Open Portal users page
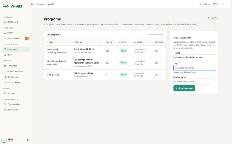Image resolution: width=232 pixels, height=144 pixels. 16,110
